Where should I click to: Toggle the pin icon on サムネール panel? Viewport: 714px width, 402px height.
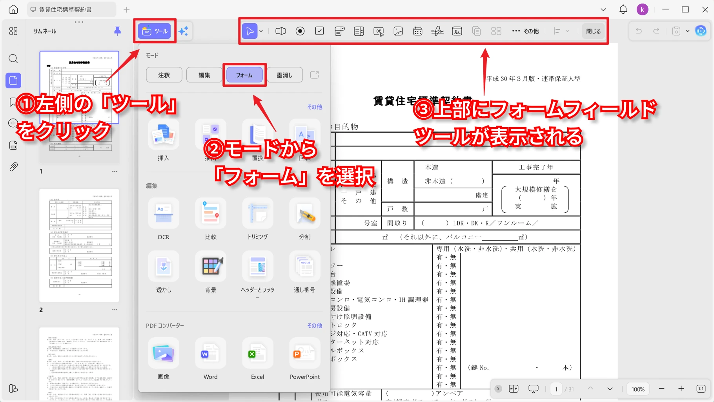(x=117, y=31)
